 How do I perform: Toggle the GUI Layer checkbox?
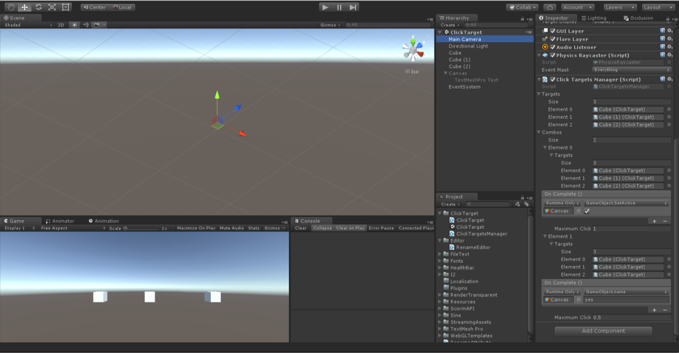(x=552, y=31)
